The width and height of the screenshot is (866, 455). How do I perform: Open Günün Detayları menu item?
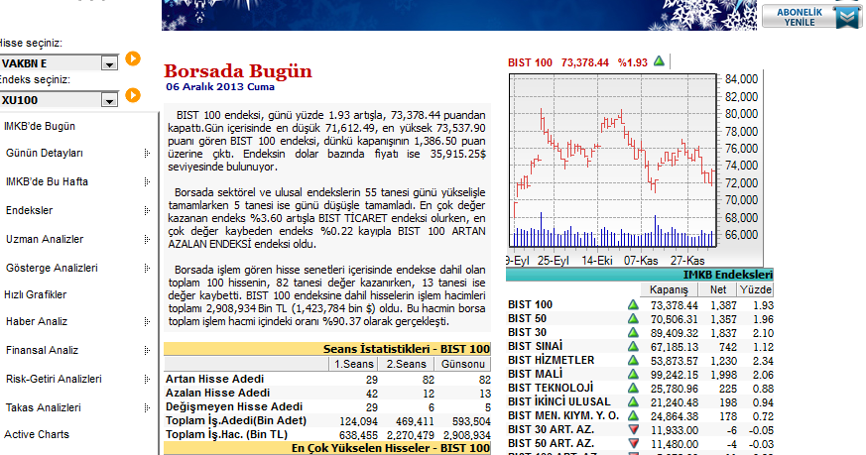45,153
